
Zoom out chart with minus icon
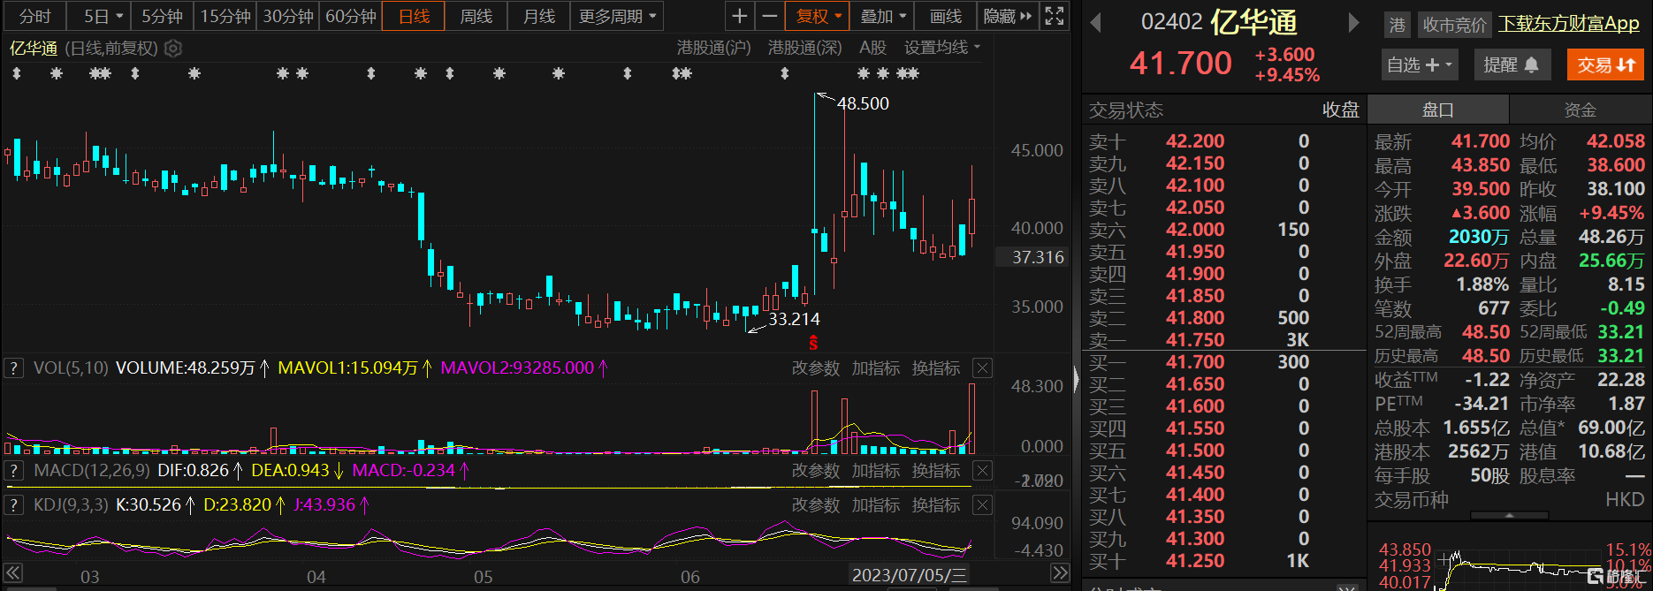click(x=770, y=16)
